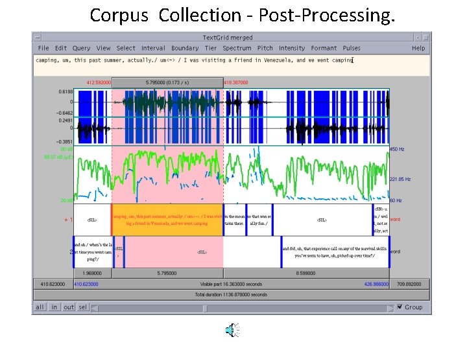467x350 pixels.
Task: Select the 'so that was really fun./' interval
Action: click(259, 220)
